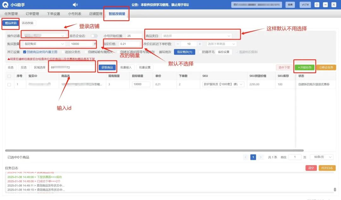Clear the task log with 清空
The image size is (341, 200).
[311, 168]
